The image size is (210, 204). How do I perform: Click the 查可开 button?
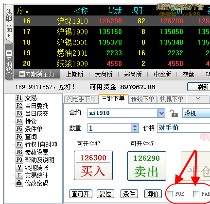(x=81, y=194)
